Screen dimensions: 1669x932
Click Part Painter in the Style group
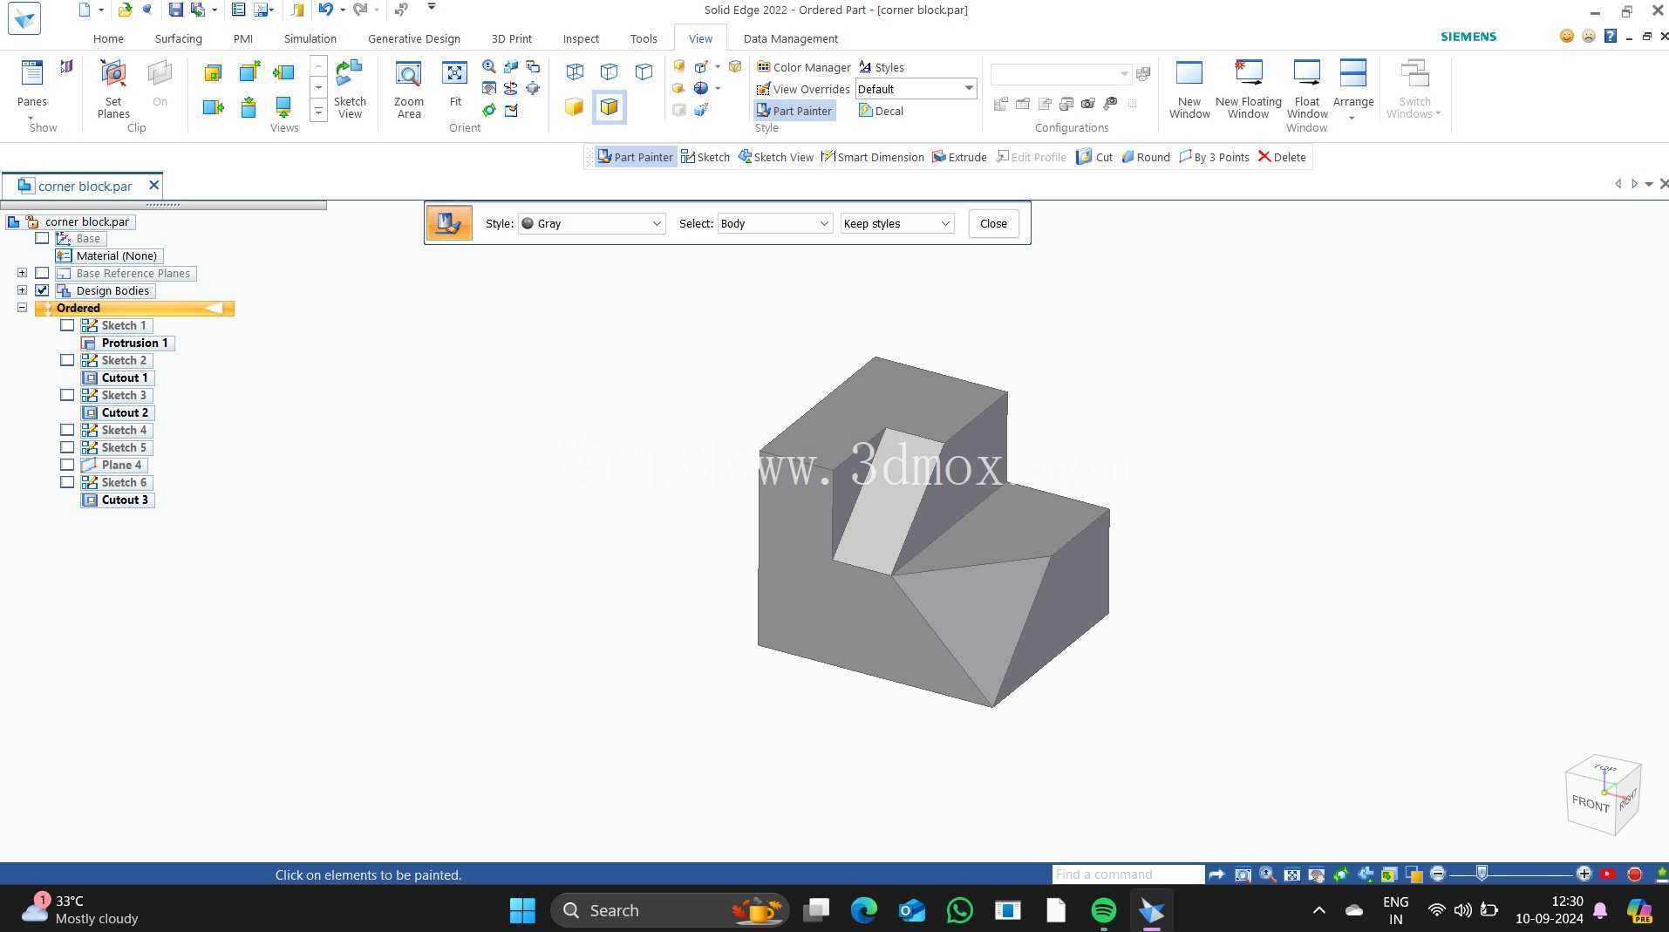pos(794,111)
